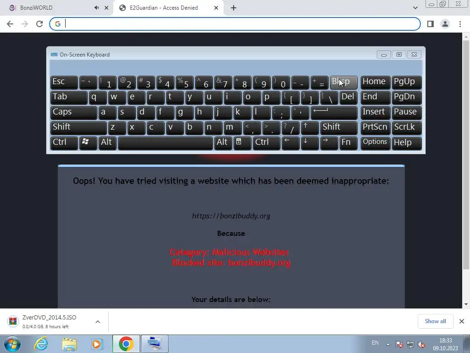Open Chrome's side panel
Screen dimensions: 470x353
[431, 24]
